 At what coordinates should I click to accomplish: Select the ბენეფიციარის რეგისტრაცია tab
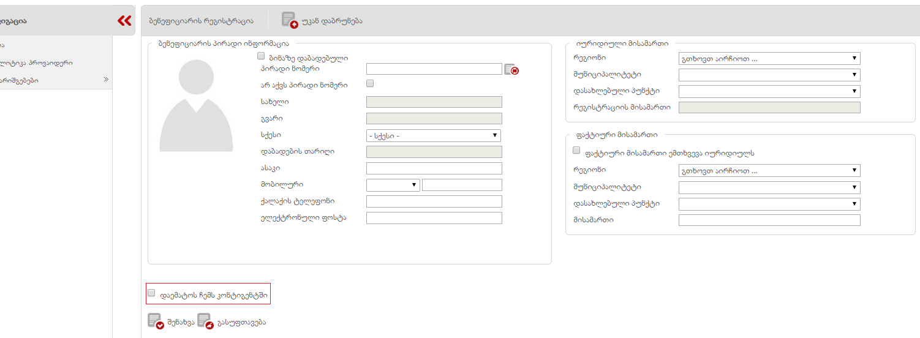coord(201,21)
